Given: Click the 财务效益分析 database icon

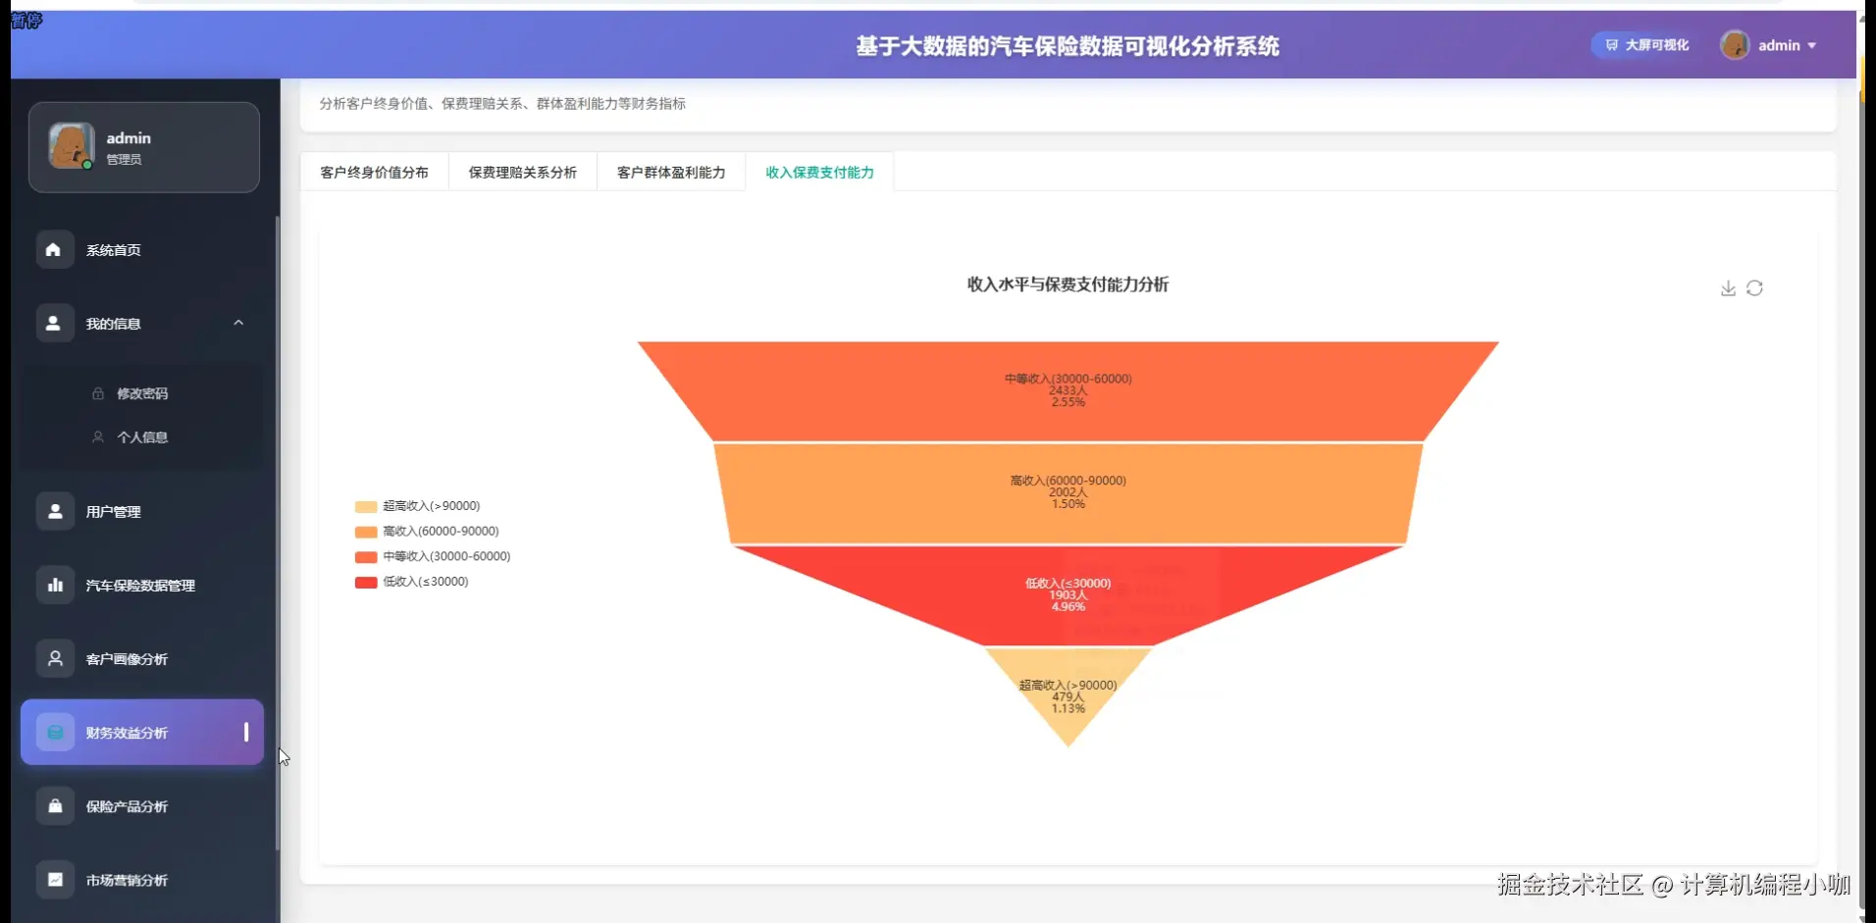Looking at the screenshot, I should [55, 732].
